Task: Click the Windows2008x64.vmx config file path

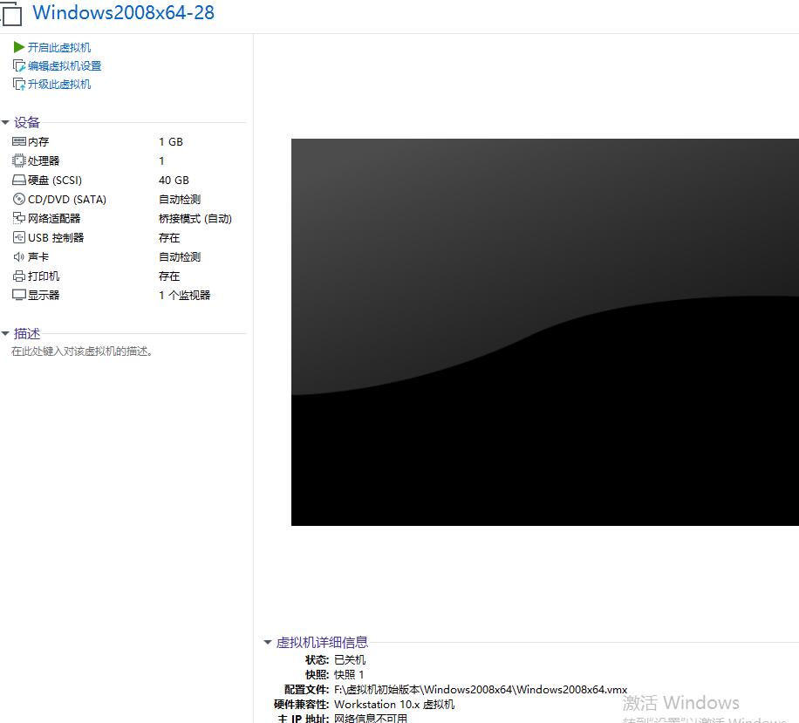Action: (x=481, y=689)
